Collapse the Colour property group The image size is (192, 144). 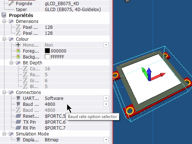tap(4, 39)
